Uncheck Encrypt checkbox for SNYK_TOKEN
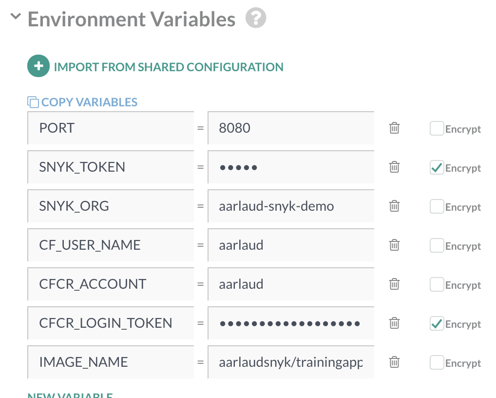 [x=437, y=167]
